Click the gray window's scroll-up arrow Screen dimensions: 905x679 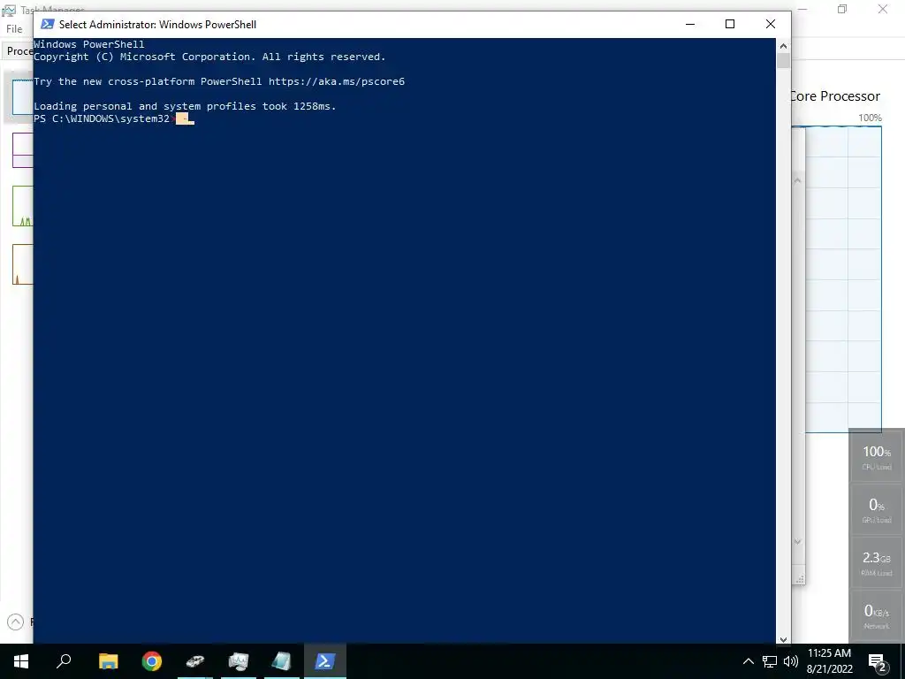[x=798, y=180]
